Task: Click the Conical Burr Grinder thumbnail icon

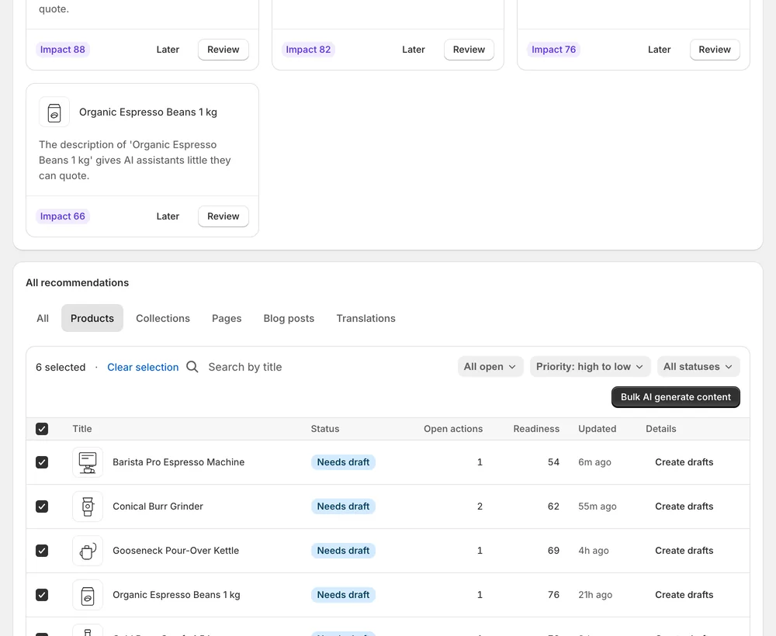Action: [x=88, y=506]
